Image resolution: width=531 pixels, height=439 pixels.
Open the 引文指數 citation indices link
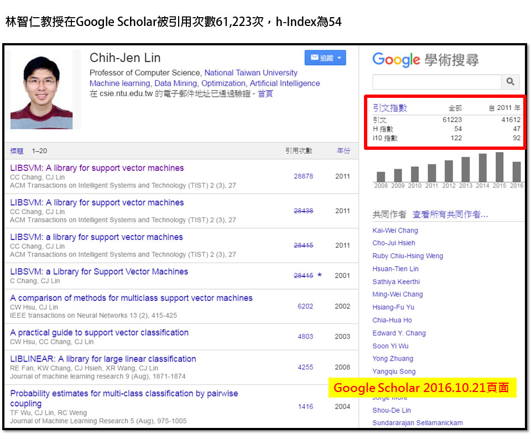(390, 108)
